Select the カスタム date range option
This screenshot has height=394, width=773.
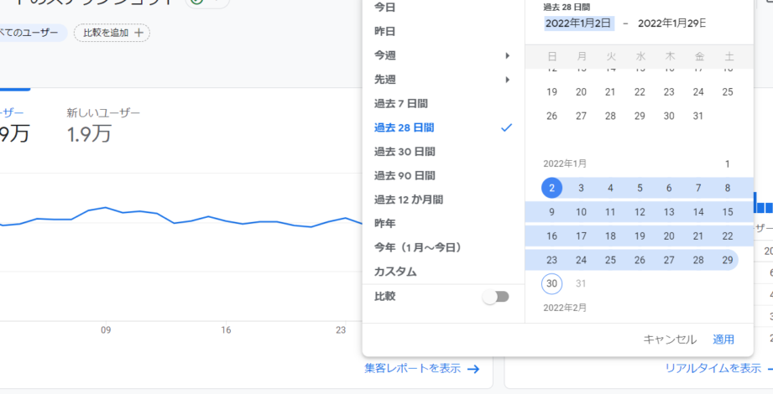pos(395,272)
